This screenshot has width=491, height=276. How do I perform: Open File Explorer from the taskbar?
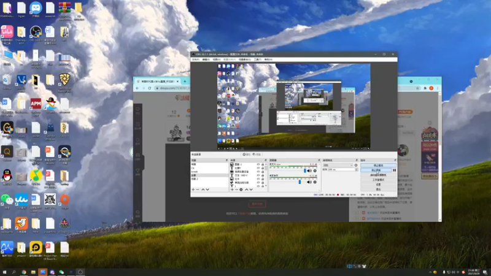[33, 272]
